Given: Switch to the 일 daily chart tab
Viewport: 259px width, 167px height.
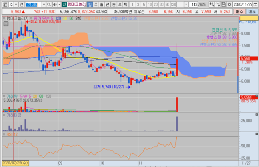Looking at the screenshot, I should click(x=90, y=4).
